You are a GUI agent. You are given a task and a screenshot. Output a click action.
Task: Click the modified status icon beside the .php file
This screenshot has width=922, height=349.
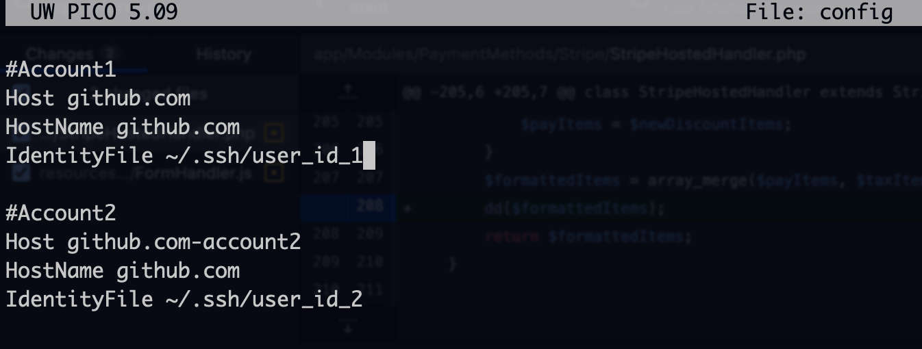pyautogui.click(x=274, y=131)
